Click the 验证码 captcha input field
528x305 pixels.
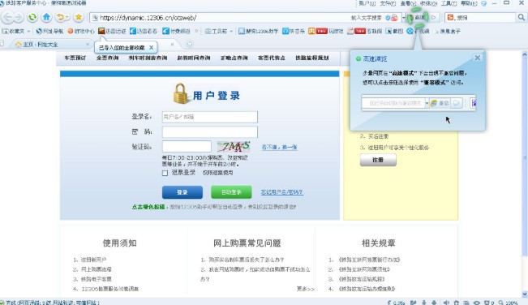pos(187,147)
